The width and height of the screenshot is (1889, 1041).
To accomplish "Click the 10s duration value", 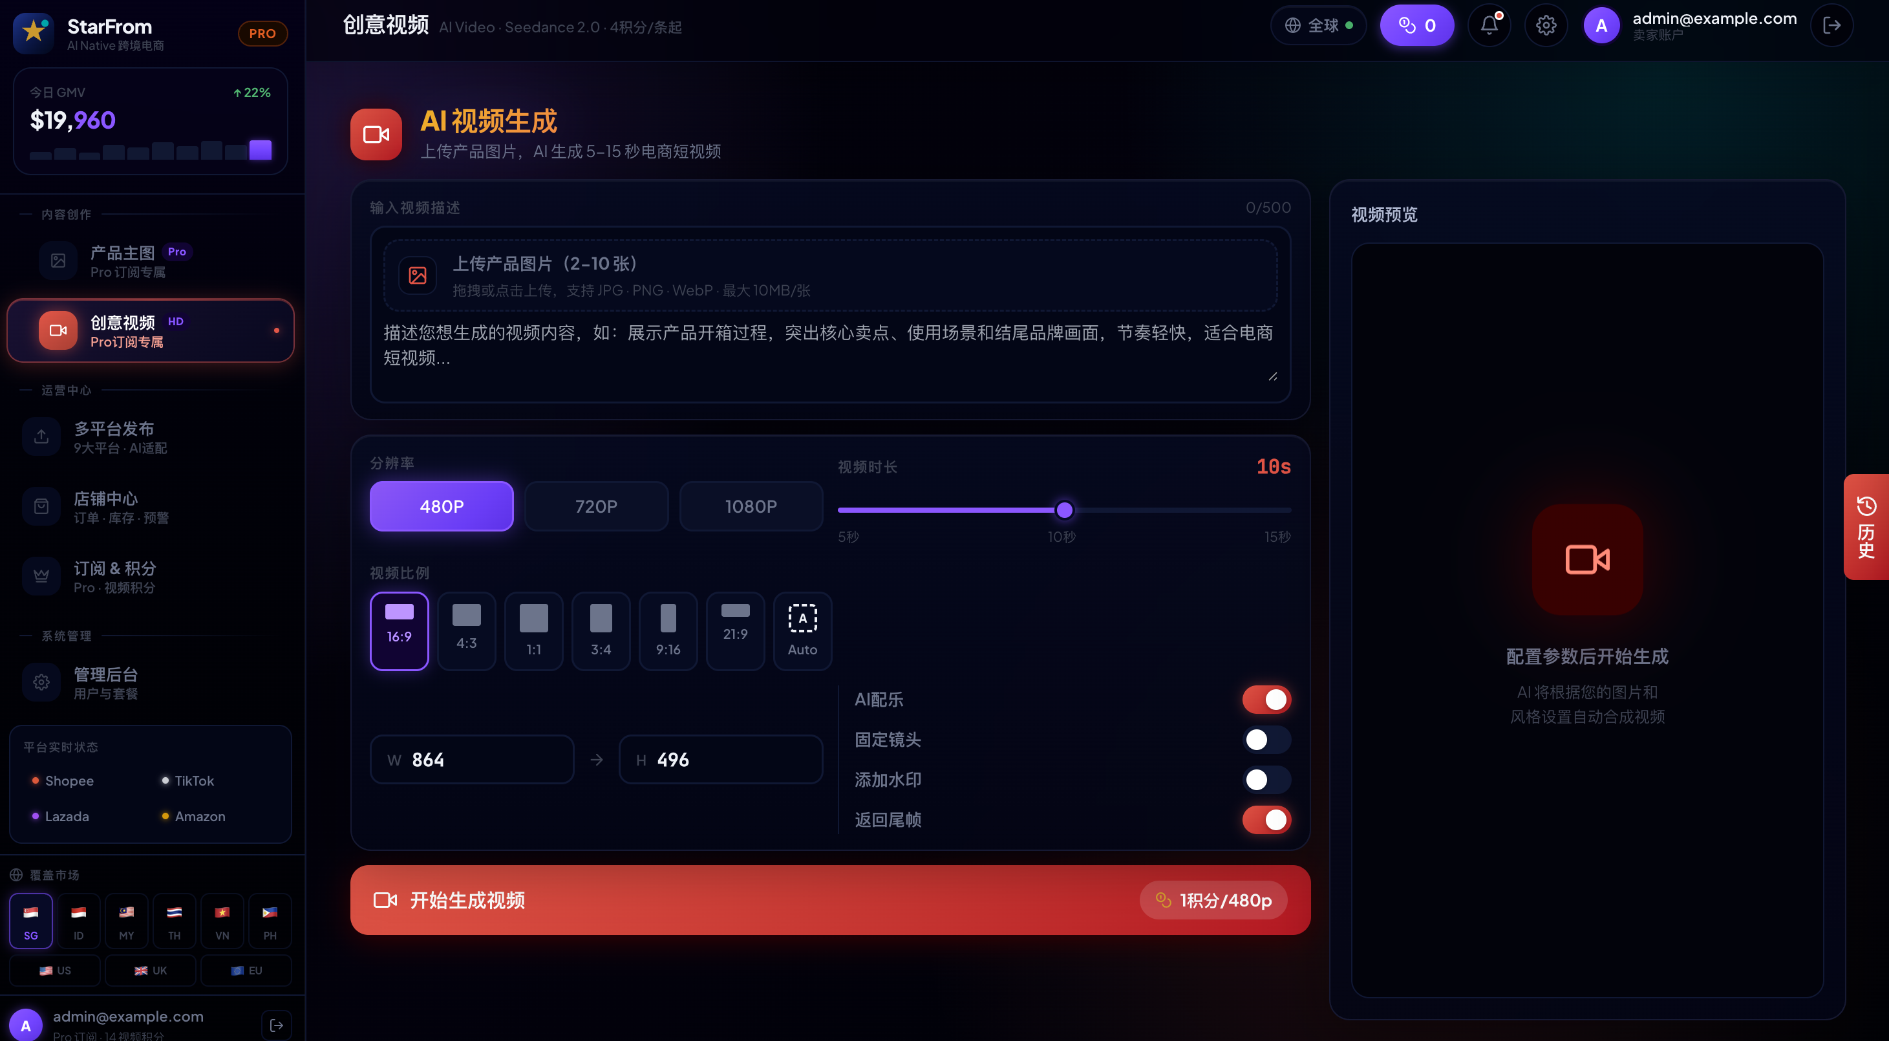I will pos(1273,466).
